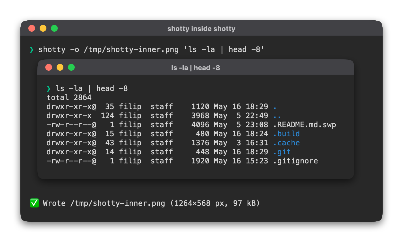Click the 'total 2864' line
The image size is (403, 242).
(69, 98)
